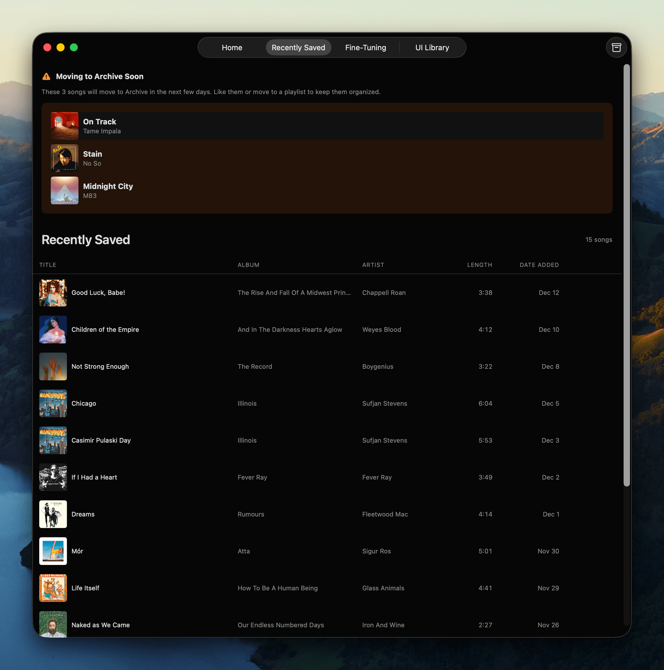664x670 pixels.
Task: Sort songs by the Title column
Action: [48, 265]
